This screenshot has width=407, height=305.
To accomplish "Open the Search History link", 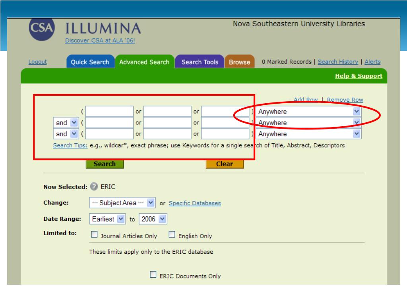I will point(338,62).
